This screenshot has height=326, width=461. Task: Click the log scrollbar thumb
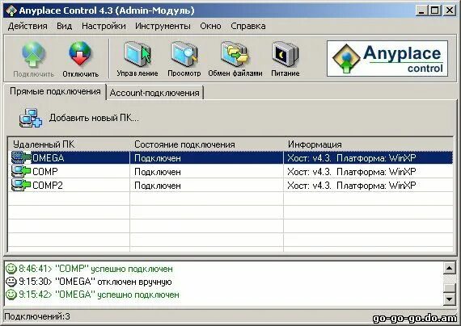point(449,287)
